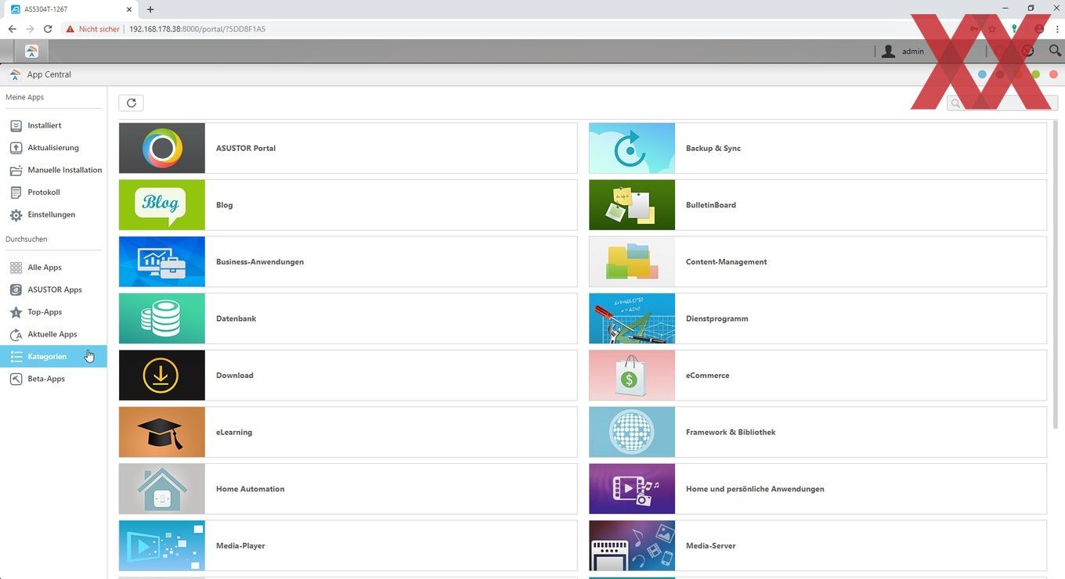The image size is (1065, 579).
Task: Click the App Central window logo icon
Action: click(14, 74)
